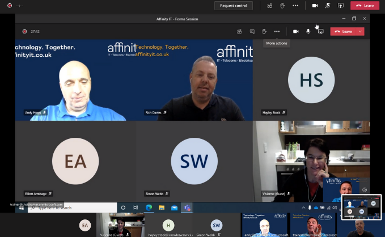Select Rich Davies's video tile

(x=194, y=80)
